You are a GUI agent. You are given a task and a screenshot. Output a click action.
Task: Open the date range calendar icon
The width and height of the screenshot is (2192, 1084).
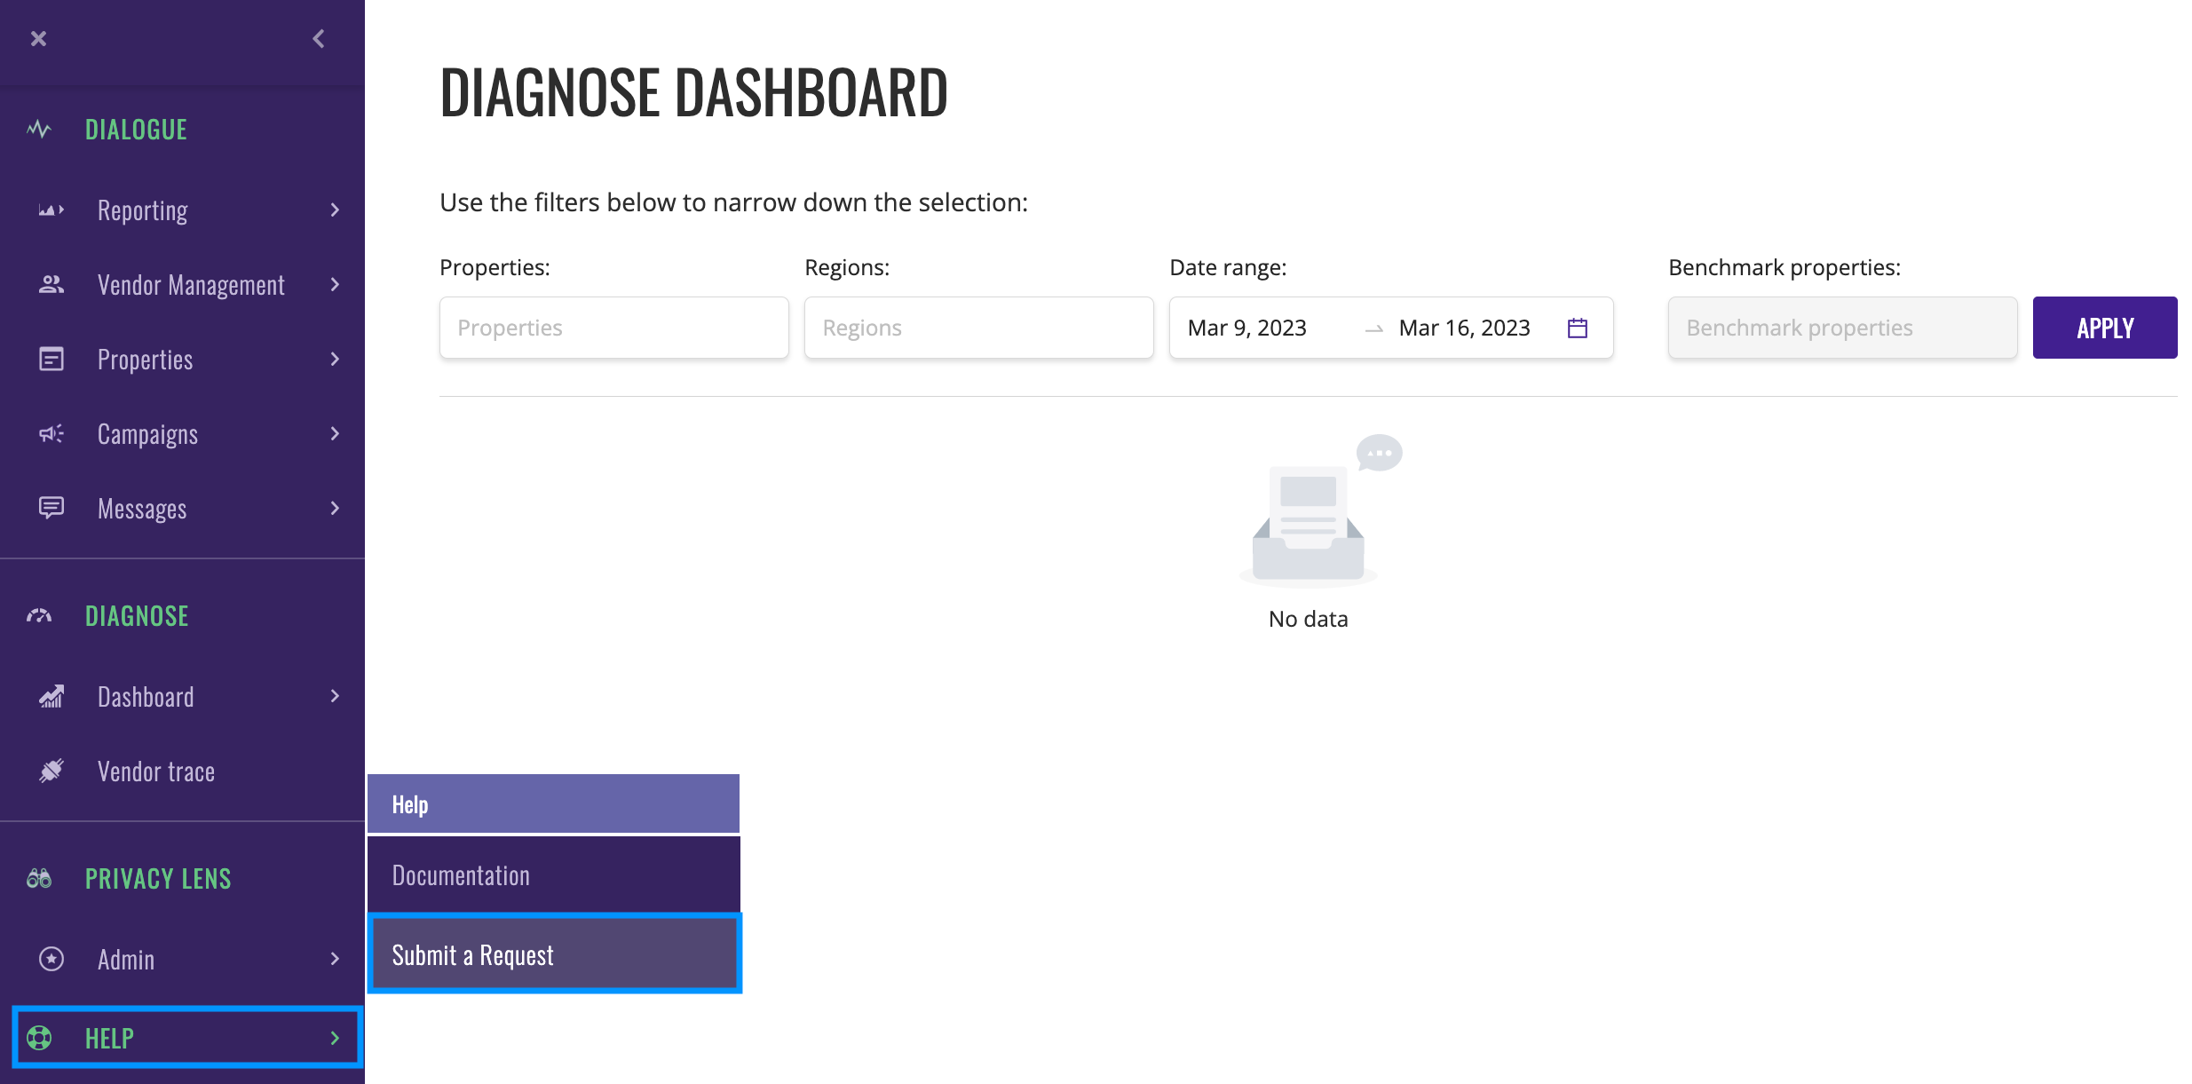tap(1578, 328)
